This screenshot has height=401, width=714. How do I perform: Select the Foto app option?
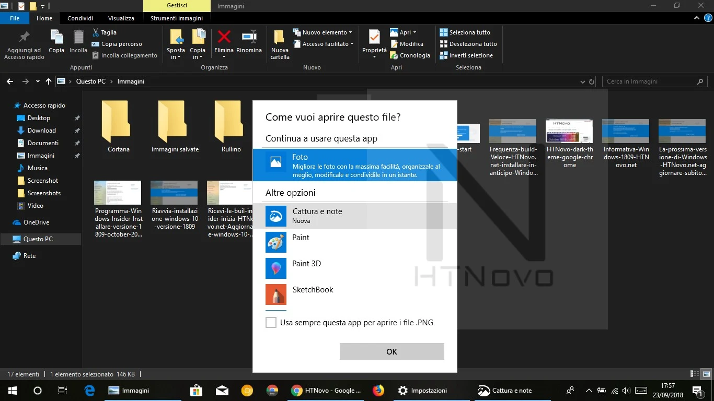[x=354, y=165]
